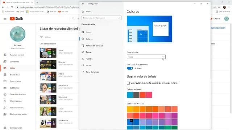Focus the Settings search field
Viewport: 232px width, 130px height.
pos(101,18)
